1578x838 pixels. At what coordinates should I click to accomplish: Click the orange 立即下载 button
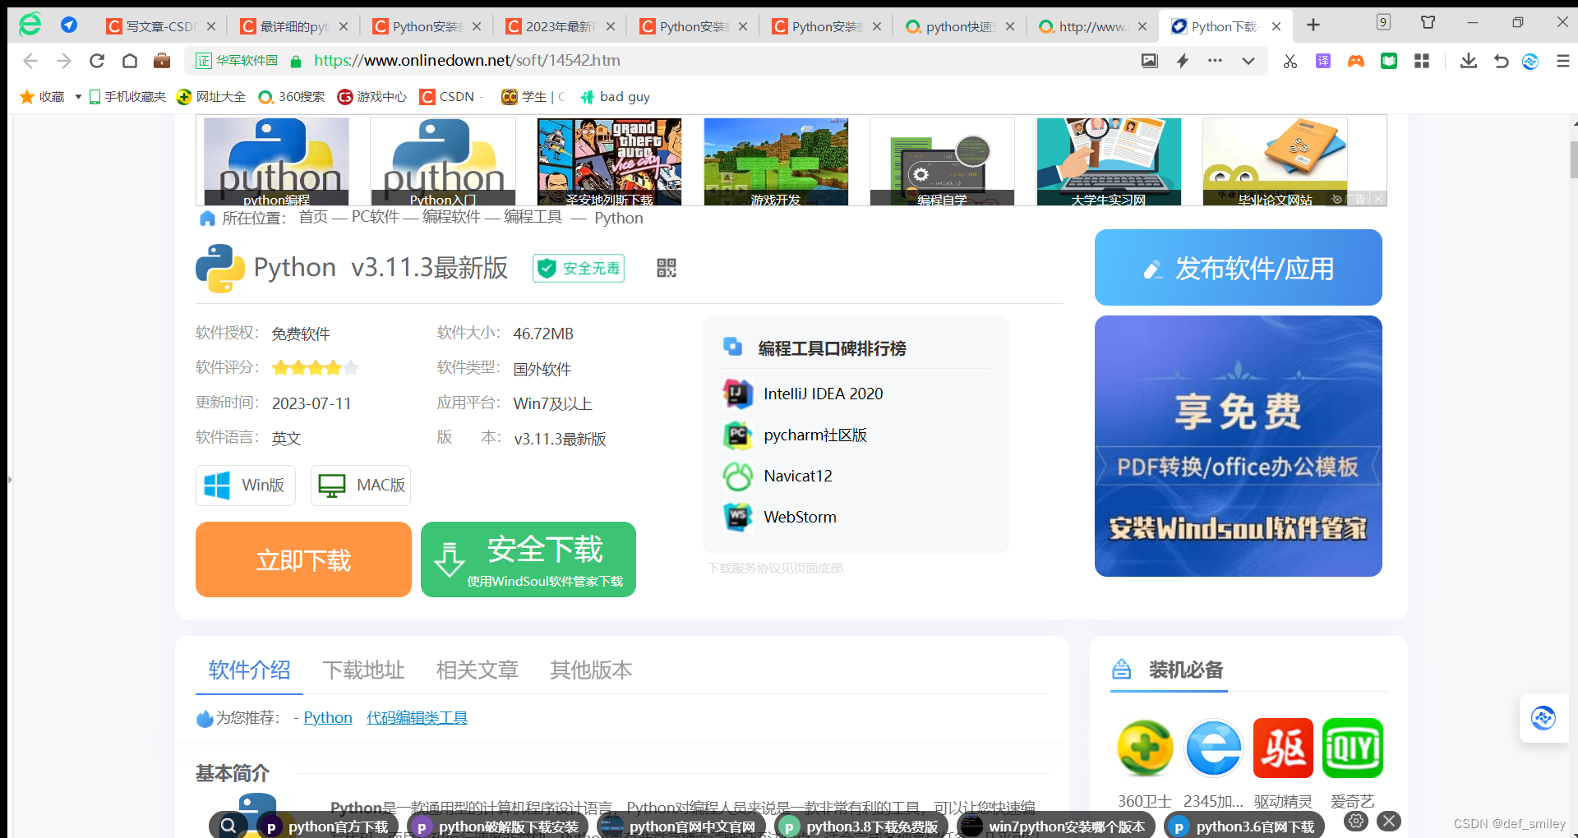click(303, 559)
